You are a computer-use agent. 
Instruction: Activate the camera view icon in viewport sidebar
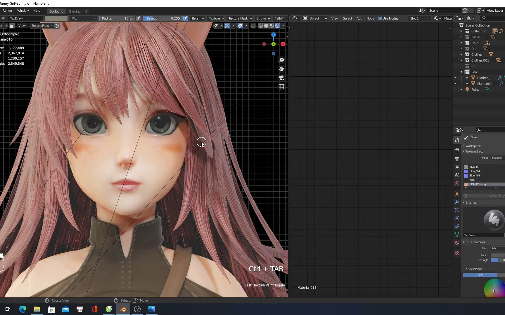pyautogui.click(x=281, y=78)
